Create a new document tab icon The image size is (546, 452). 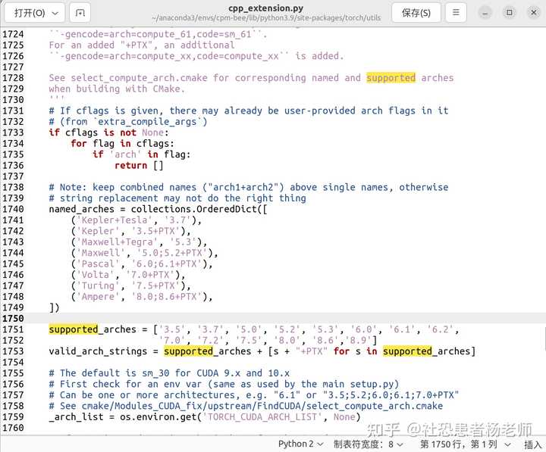tap(80, 13)
